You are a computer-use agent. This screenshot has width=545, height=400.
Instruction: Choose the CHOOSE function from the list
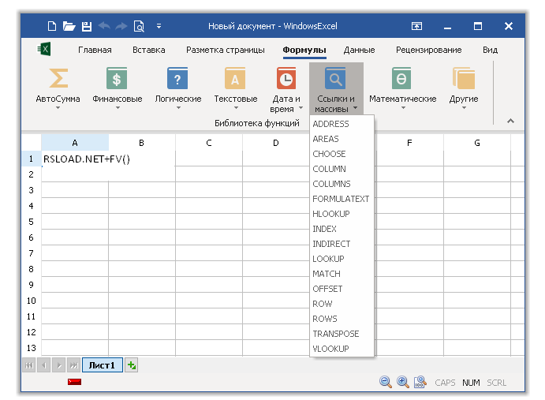point(342,154)
